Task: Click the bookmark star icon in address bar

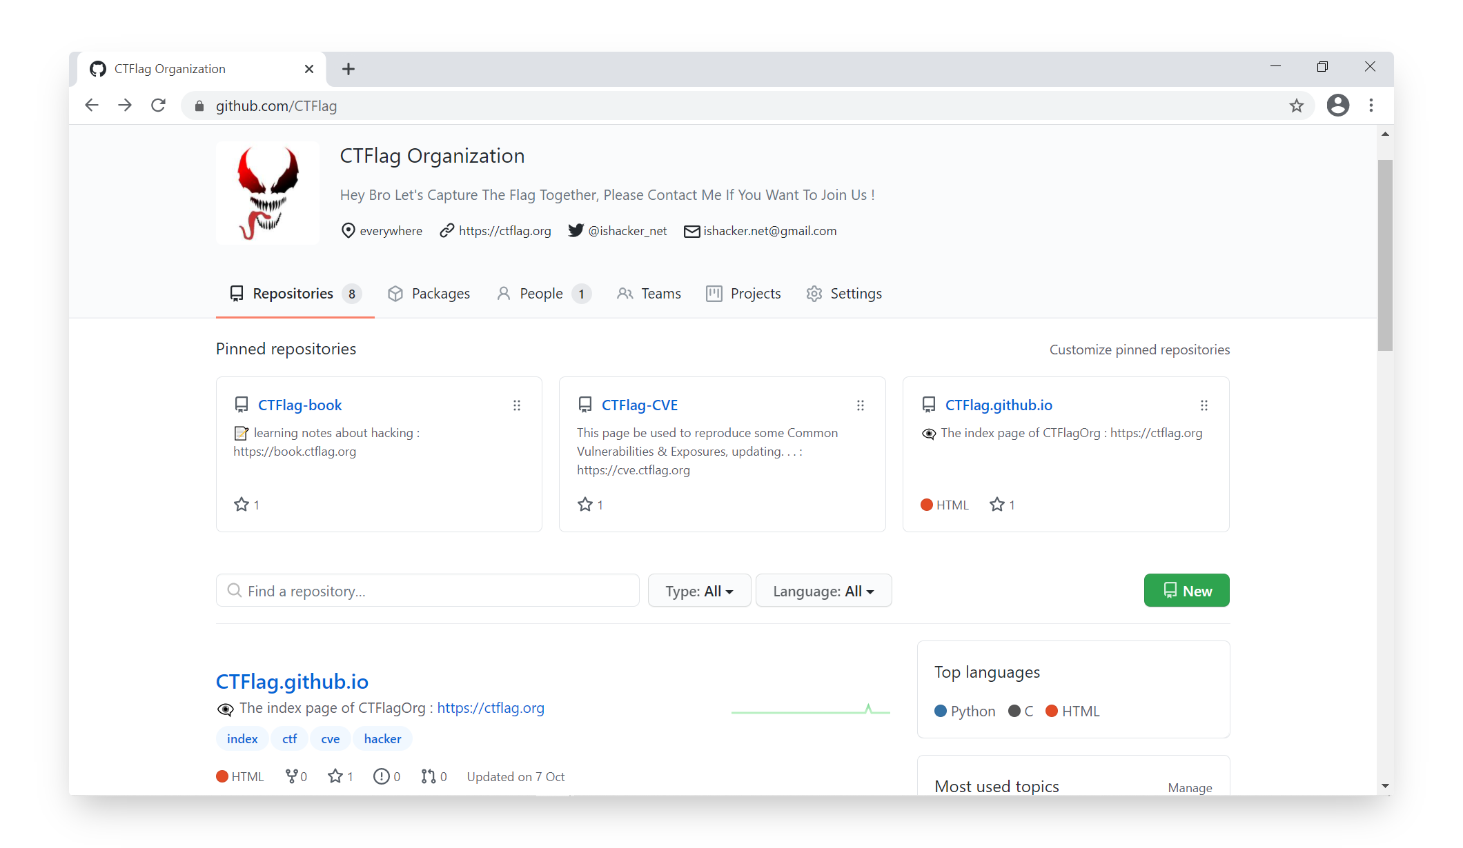Action: coord(1296,105)
